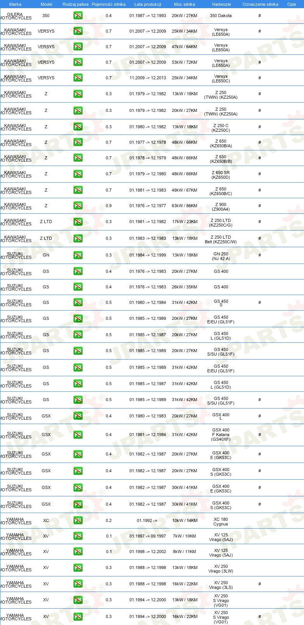Click the fuel icon in the Z 900 (Z900A4) row

[78, 206]
